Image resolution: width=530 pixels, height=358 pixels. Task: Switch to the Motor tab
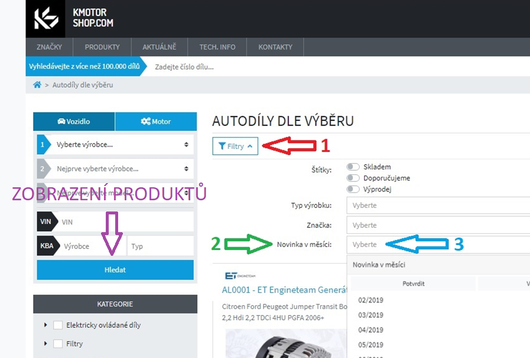[x=155, y=122]
